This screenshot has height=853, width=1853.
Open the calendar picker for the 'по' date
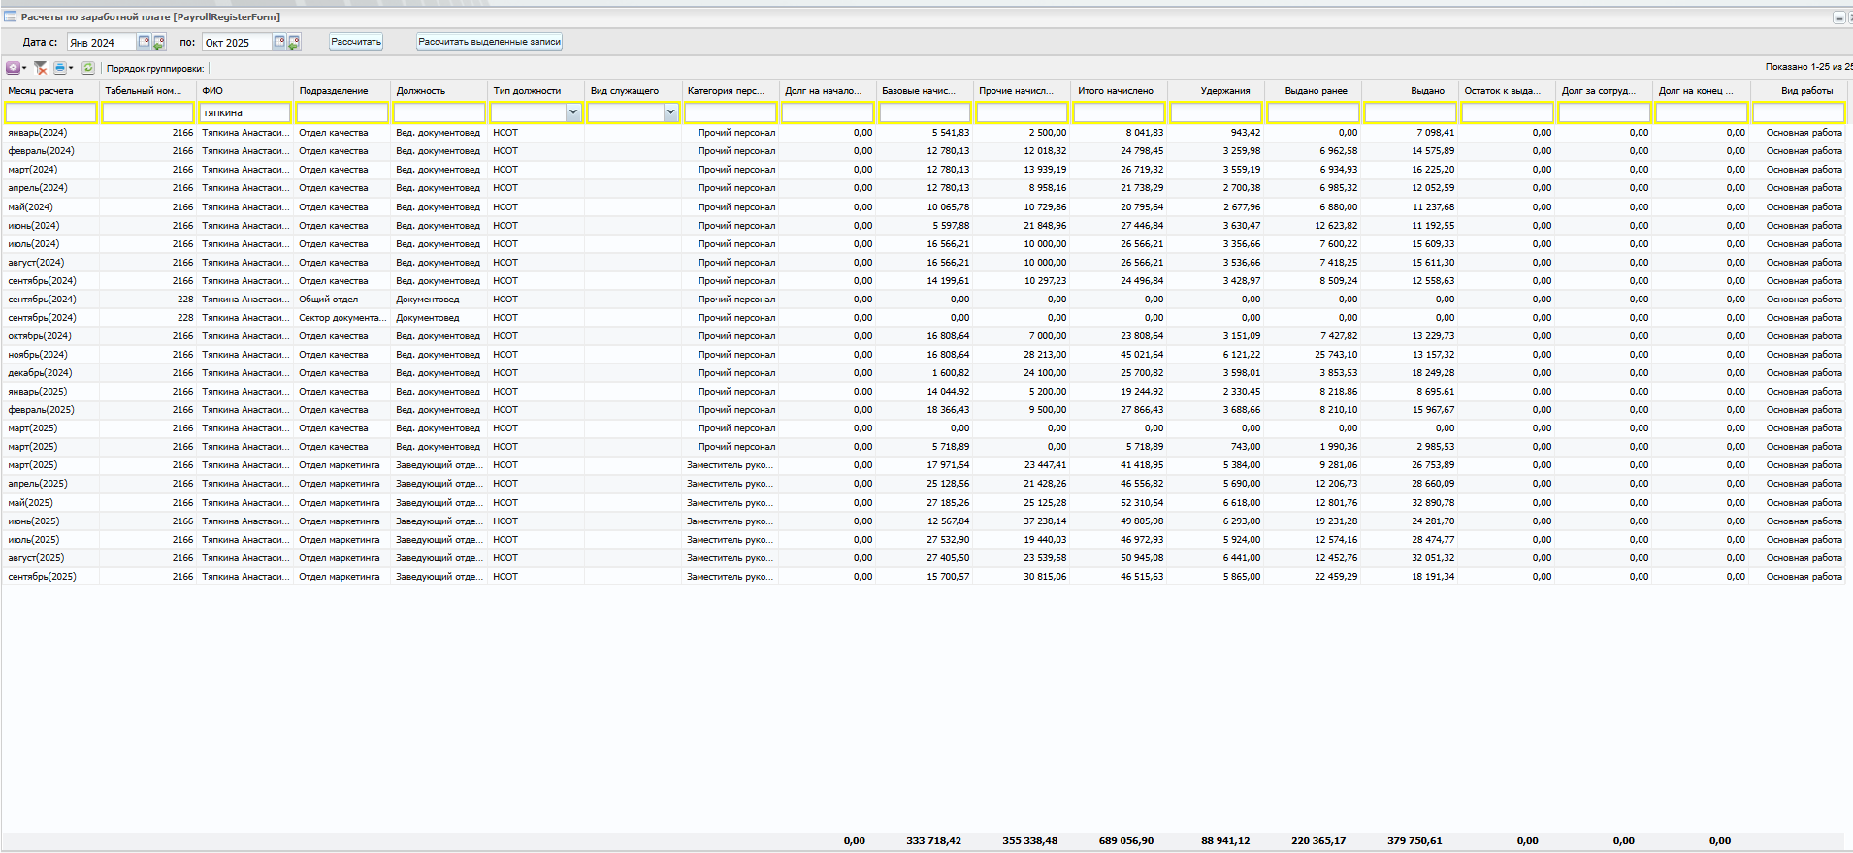[x=279, y=42]
